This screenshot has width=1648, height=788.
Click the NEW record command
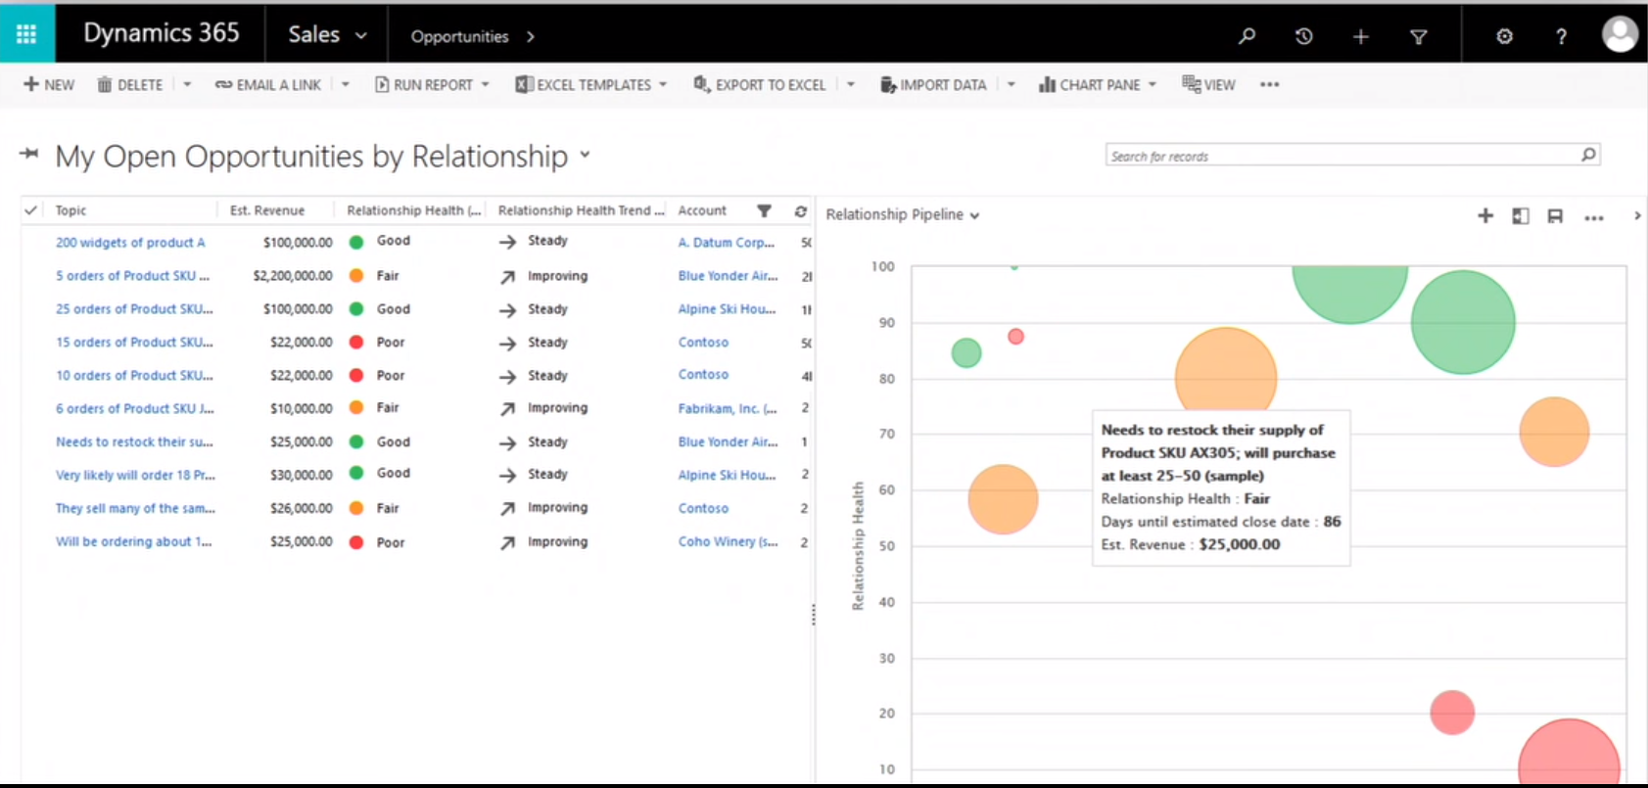coord(49,84)
